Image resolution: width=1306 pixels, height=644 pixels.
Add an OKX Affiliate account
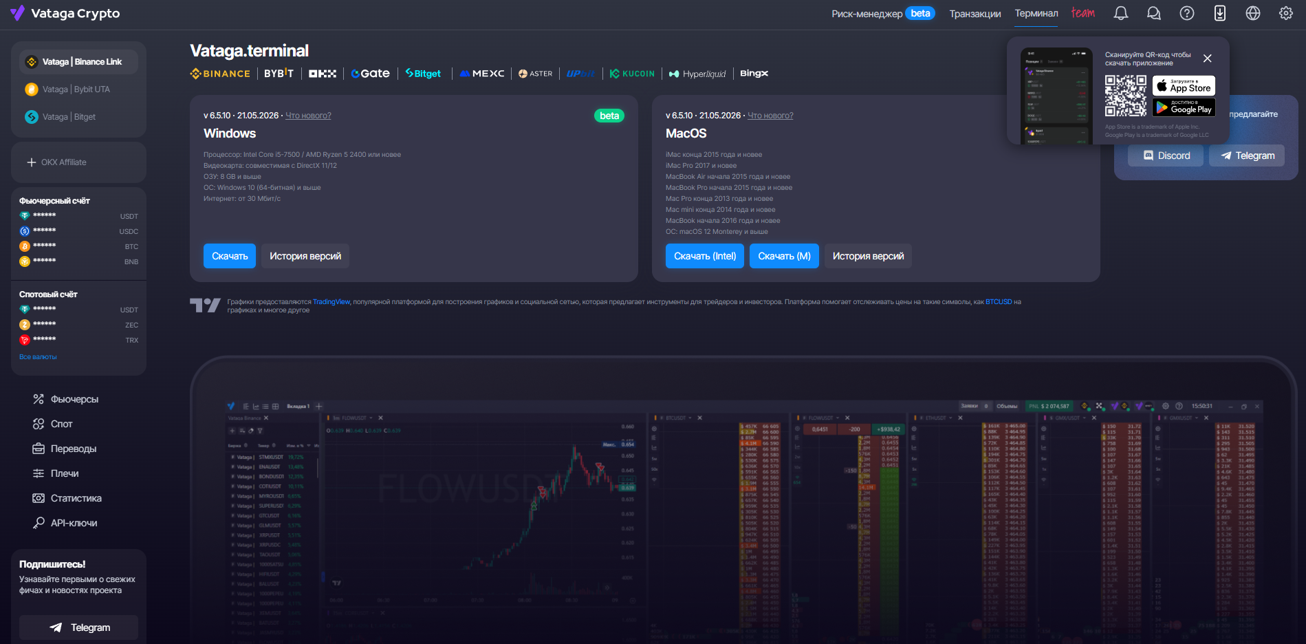tap(78, 162)
